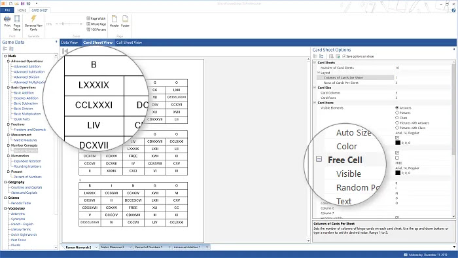Open the Call Sheet View tab
Image resolution: width=458 pixels, height=258 pixels.
129,43
